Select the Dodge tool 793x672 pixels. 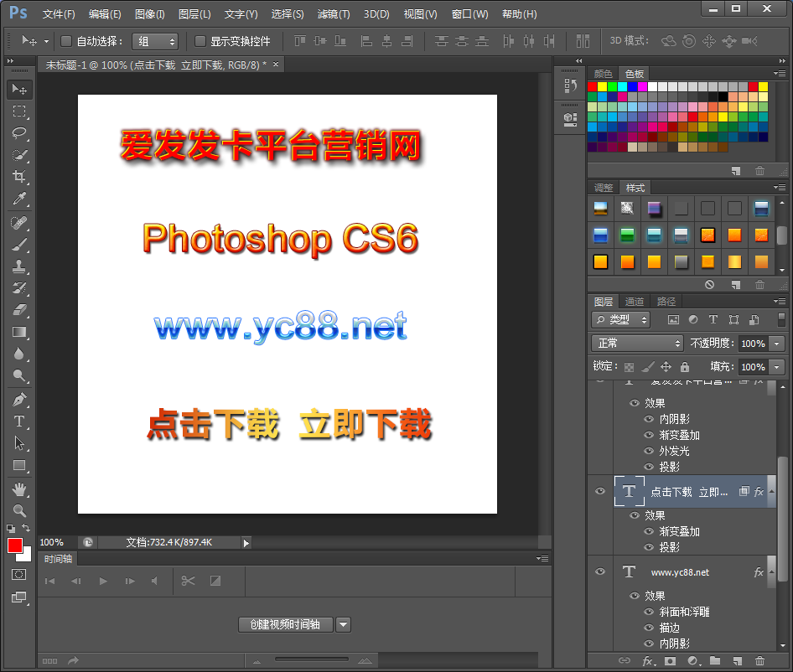pyautogui.click(x=19, y=375)
